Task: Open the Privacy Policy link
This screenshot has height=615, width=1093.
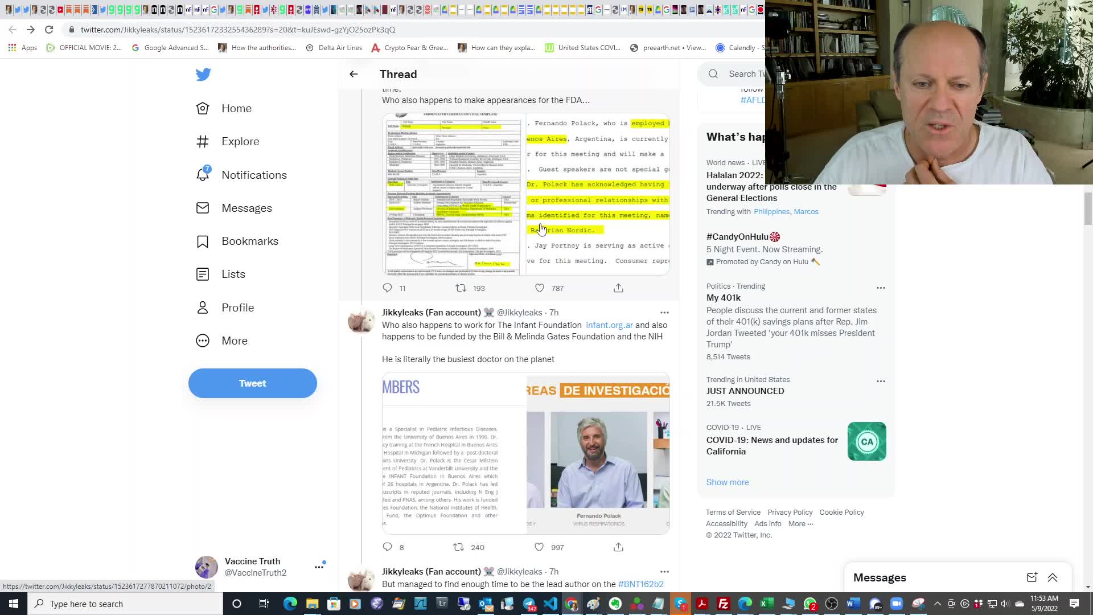Action: click(790, 512)
